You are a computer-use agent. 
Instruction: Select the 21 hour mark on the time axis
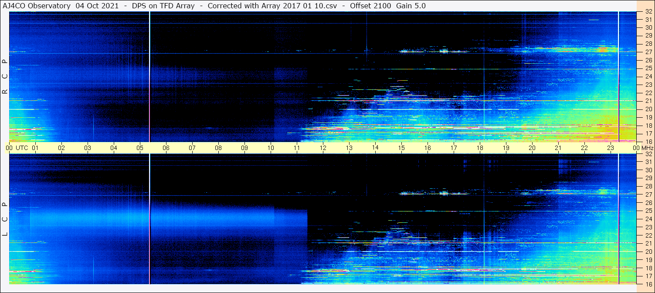pyautogui.click(x=558, y=148)
